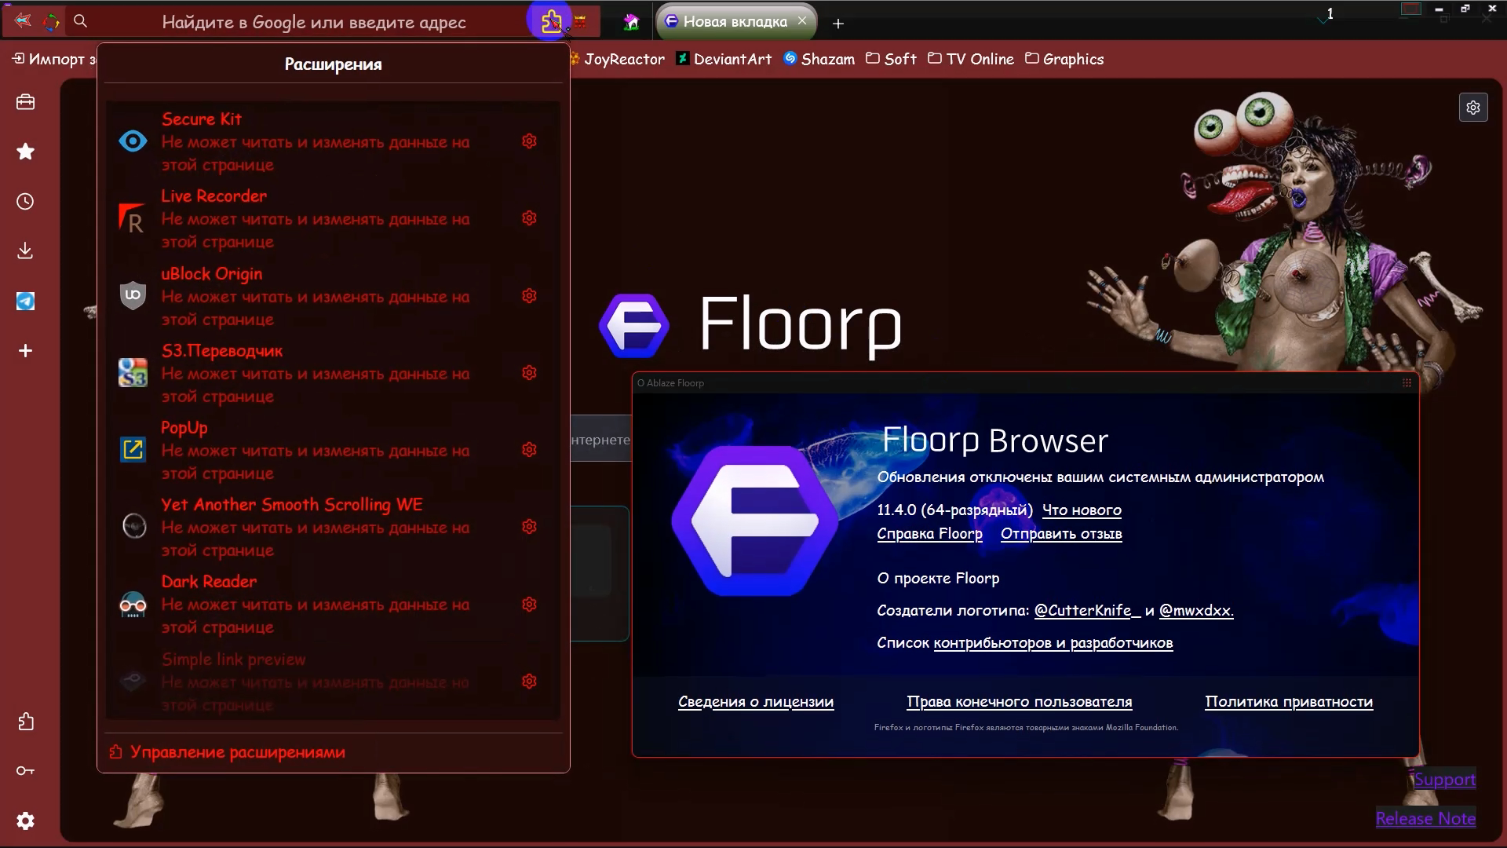Open Политика приватности link

click(1288, 702)
